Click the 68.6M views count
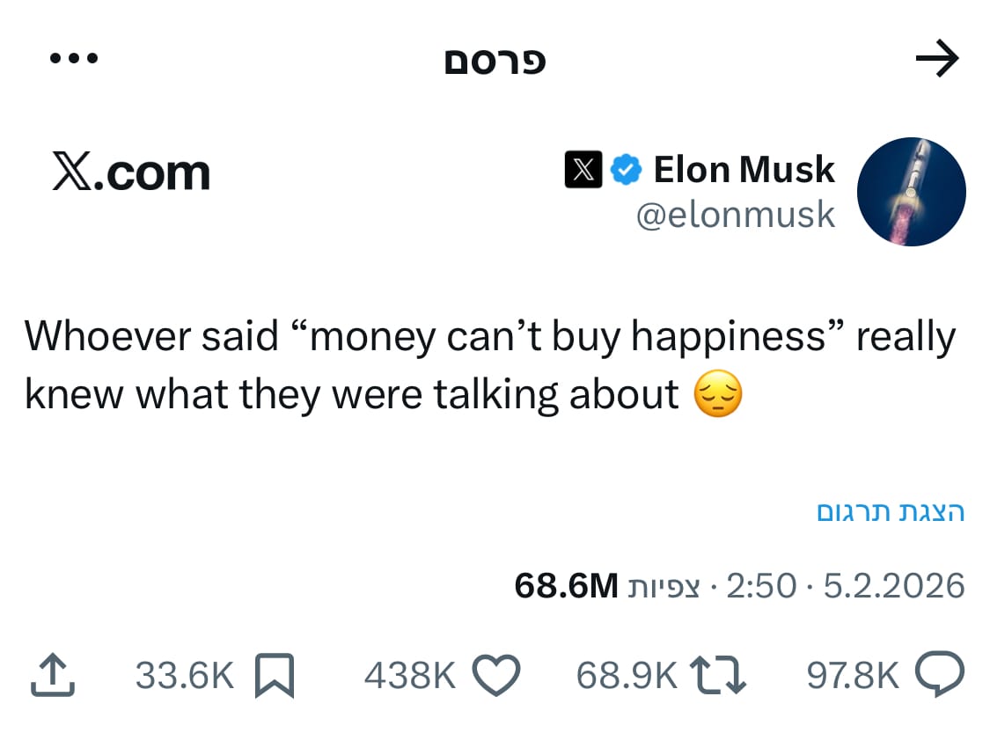The image size is (990, 755). (x=567, y=585)
